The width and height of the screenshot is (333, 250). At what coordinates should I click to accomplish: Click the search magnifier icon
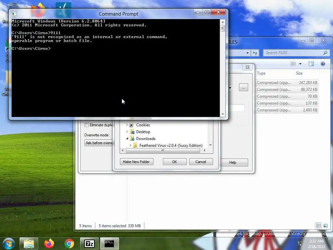coord(325,53)
